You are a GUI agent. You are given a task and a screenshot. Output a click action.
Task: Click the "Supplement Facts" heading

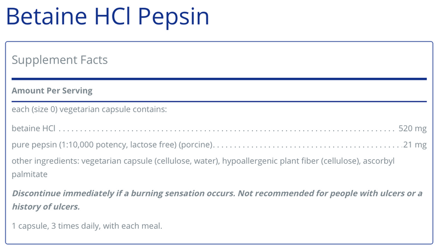click(x=60, y=60)
